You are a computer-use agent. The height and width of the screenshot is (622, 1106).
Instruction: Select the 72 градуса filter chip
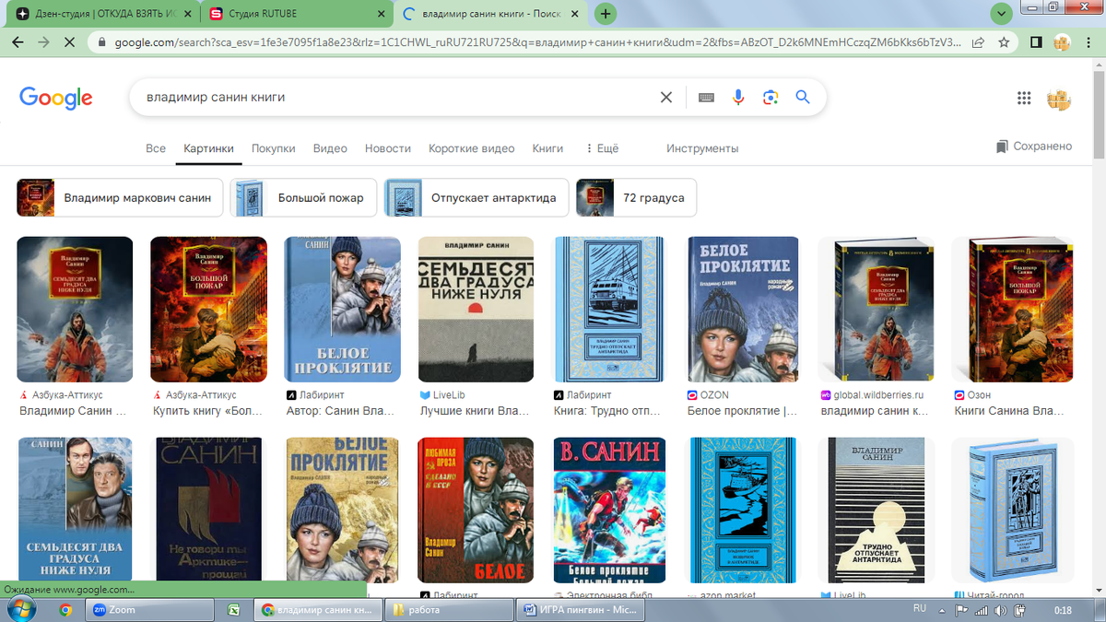pyautogui.click(x=636, y=197)
